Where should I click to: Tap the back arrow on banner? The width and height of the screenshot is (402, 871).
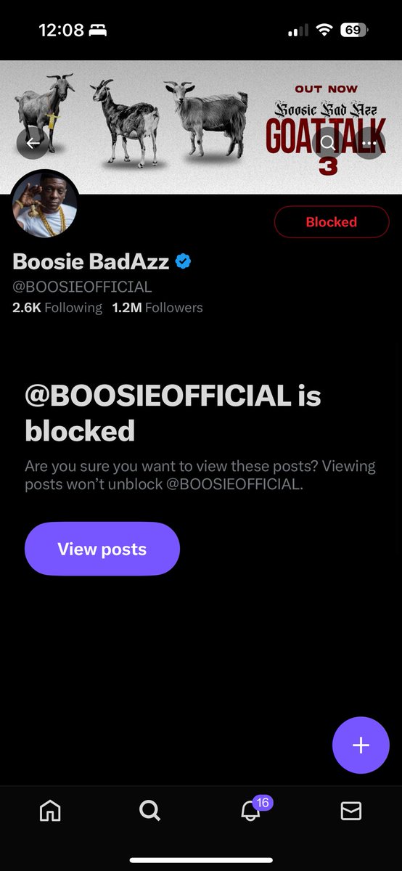[33, 143]
